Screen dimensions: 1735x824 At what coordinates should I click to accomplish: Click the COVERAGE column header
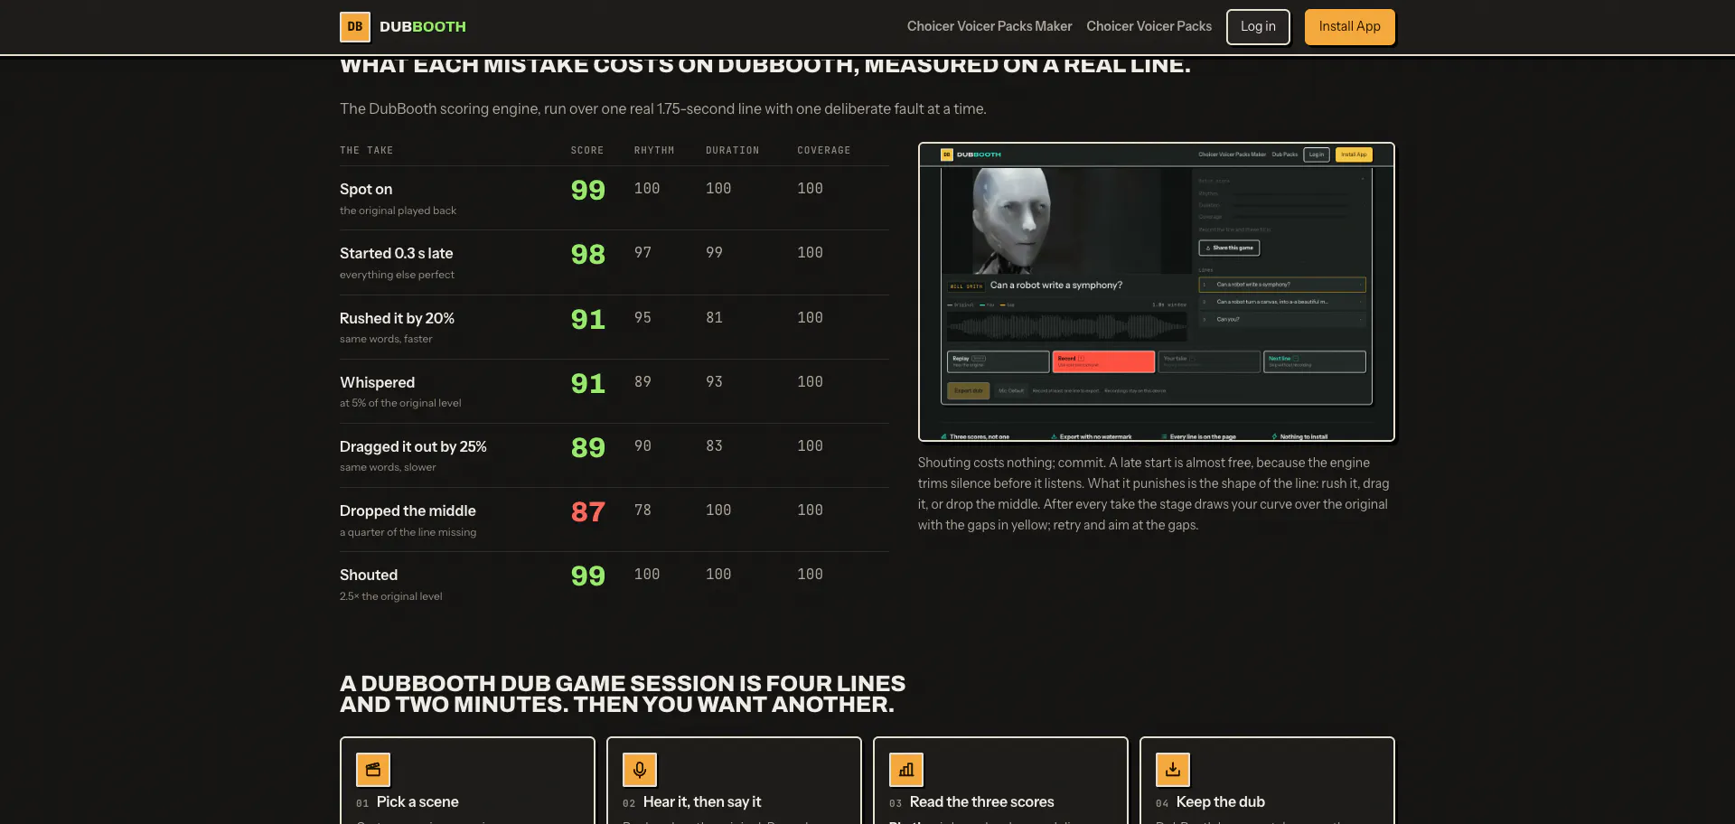click(x=824, y=150)
